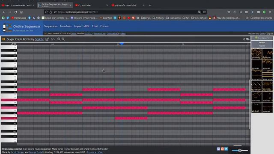The width and height of the screenshot is (274, 154).
Task: Open browser home page icon
Action: pos(21,12)
